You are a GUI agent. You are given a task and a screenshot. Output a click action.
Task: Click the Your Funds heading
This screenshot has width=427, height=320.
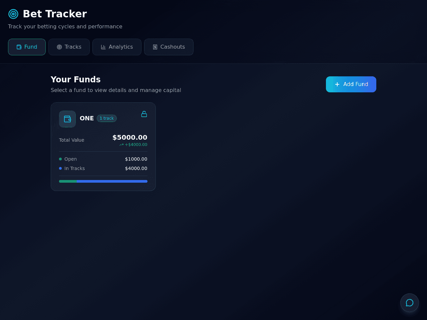click(x=76, y=79)
